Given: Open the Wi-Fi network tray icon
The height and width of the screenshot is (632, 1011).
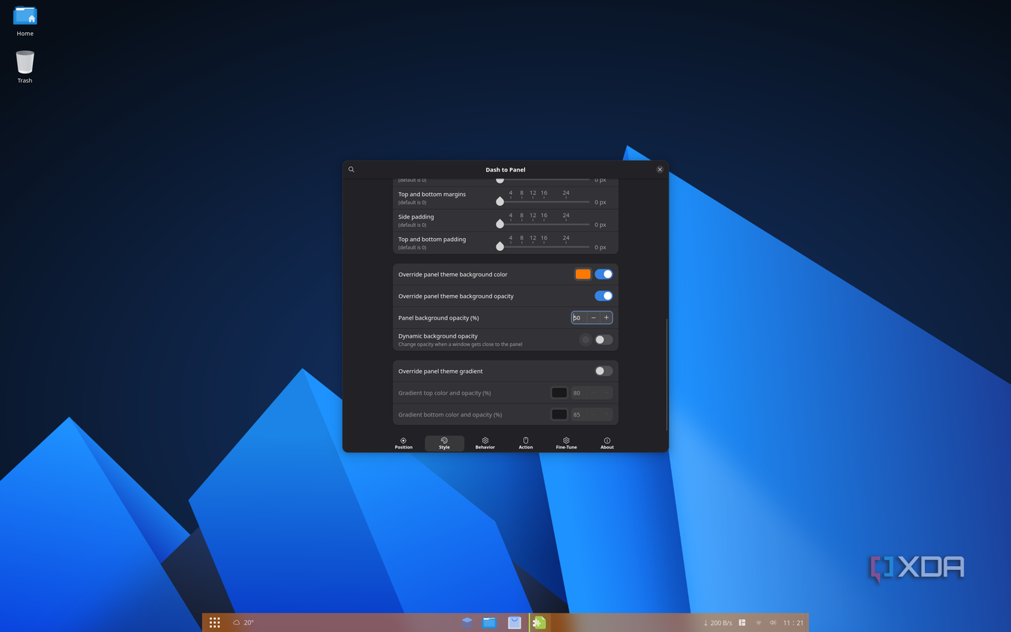Looking at the screenshot, I should pyautogui.click(x=759, y=622).
